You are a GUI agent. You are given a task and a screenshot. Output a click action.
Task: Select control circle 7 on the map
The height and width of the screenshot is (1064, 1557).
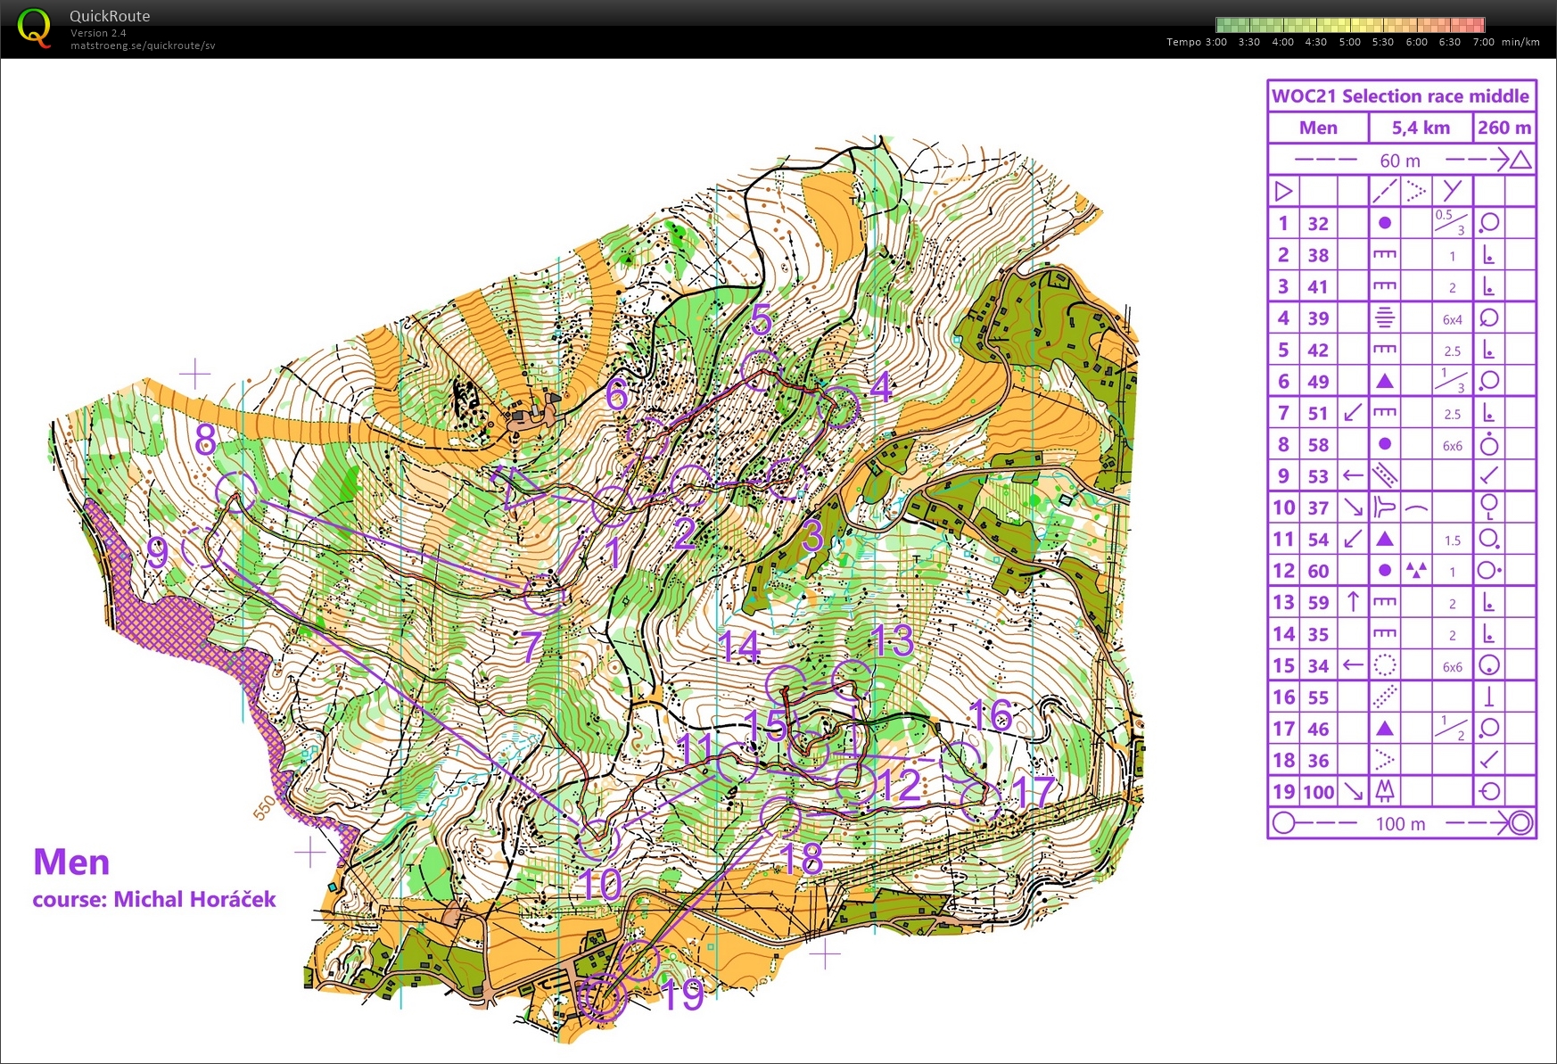544,594
